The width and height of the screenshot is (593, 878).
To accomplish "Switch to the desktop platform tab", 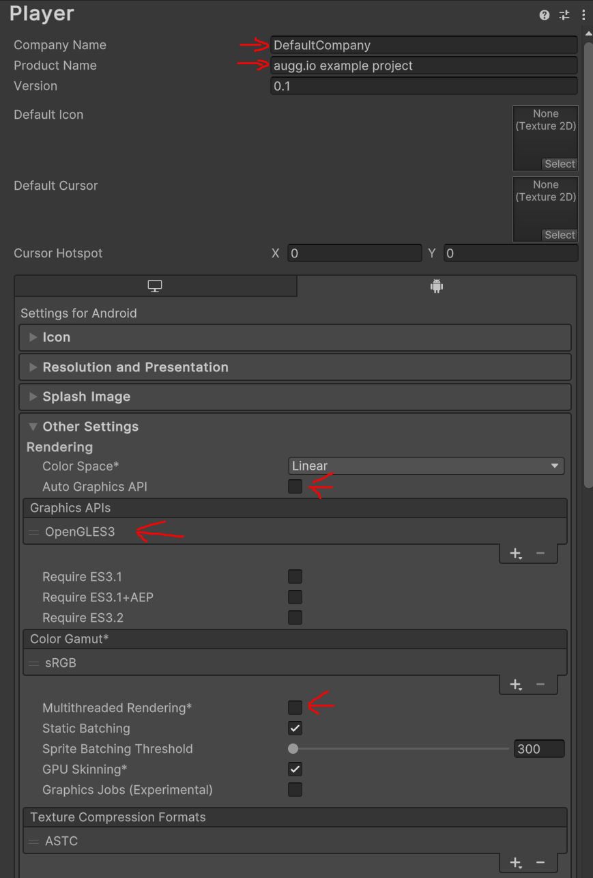I will (x=155, y=287).
